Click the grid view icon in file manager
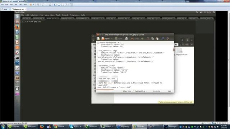 coord(188,40)
